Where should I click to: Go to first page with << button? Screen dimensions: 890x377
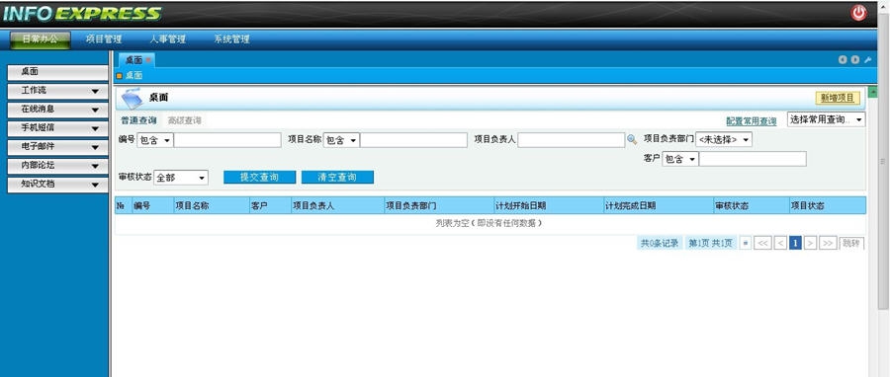click(762, 244)
